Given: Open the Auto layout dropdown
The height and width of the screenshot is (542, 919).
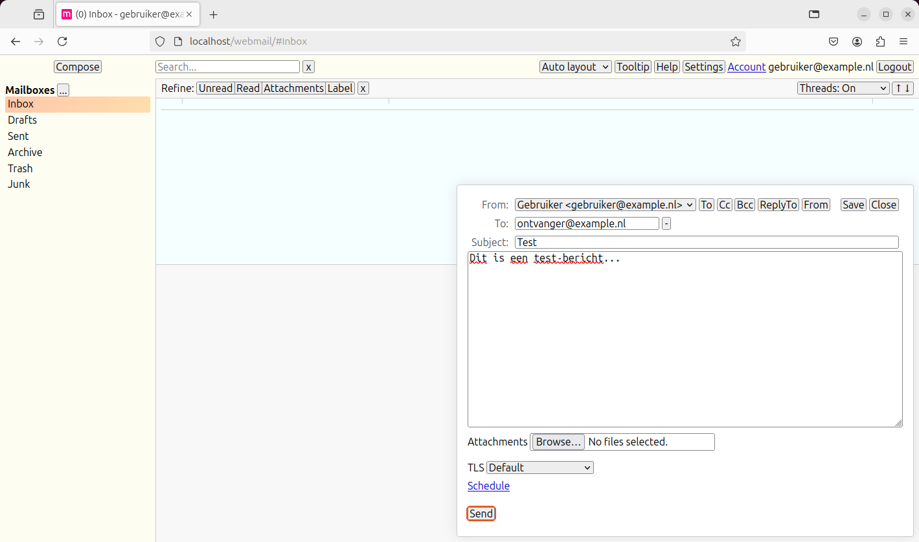Looking at the screenshot, I should tap(576, 67).
